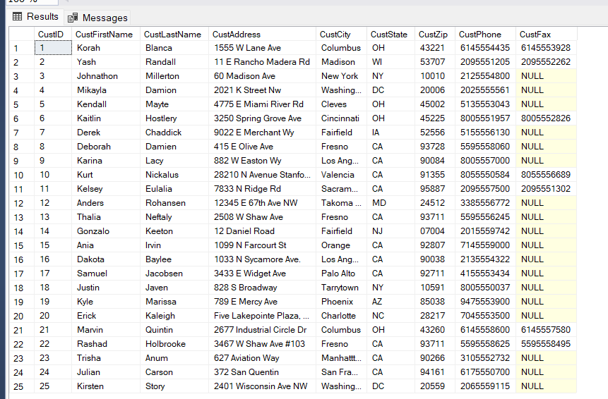608x399 pixels.
Task: Click city cell 'Valencia'
Action: (341, 175)
